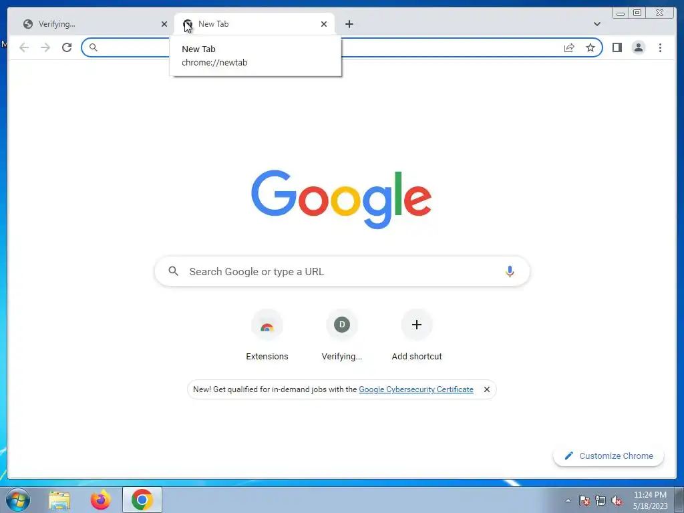Open the profile avatar menu

coord(638,47)
